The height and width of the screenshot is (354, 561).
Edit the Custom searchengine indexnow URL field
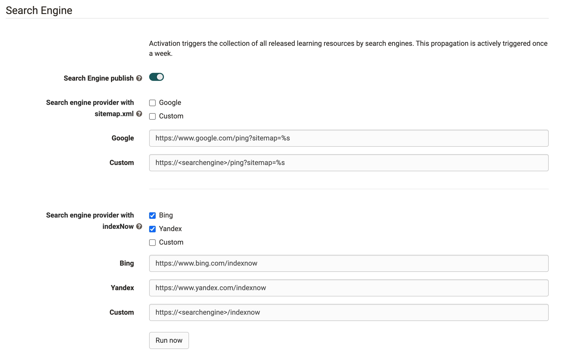348,312
